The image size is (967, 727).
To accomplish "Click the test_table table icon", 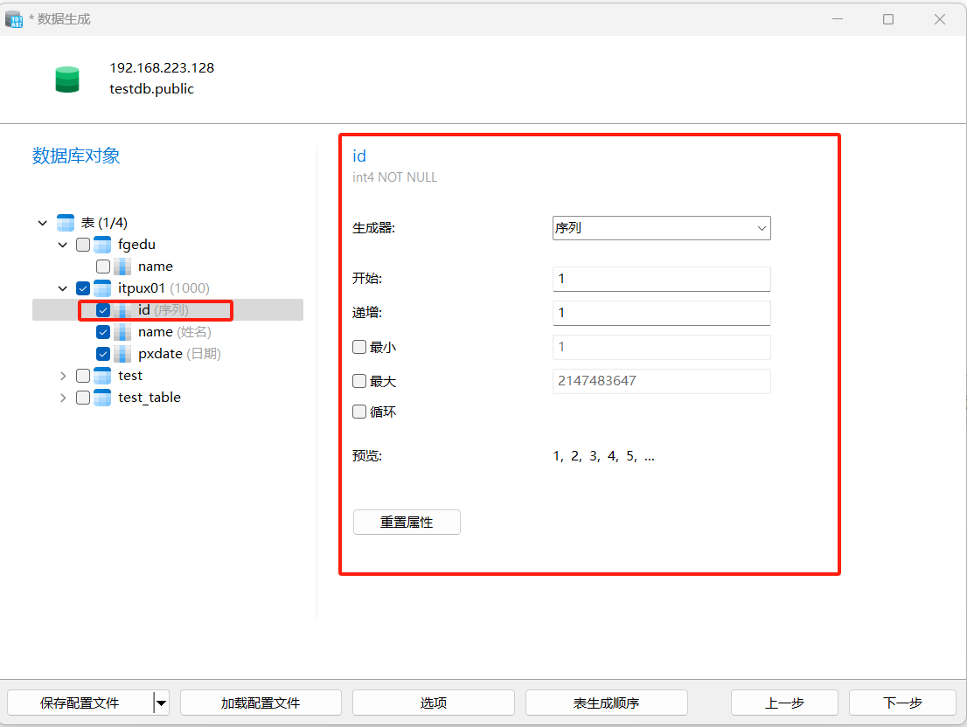I will [102, 398].
